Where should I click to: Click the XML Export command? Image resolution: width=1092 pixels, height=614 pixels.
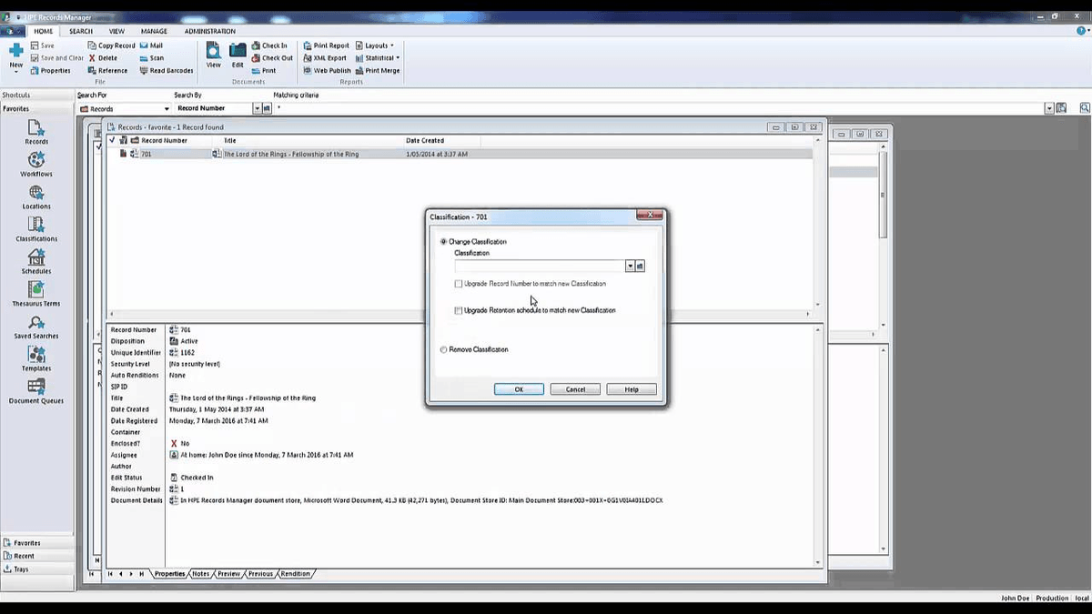(x=325, y=58)
